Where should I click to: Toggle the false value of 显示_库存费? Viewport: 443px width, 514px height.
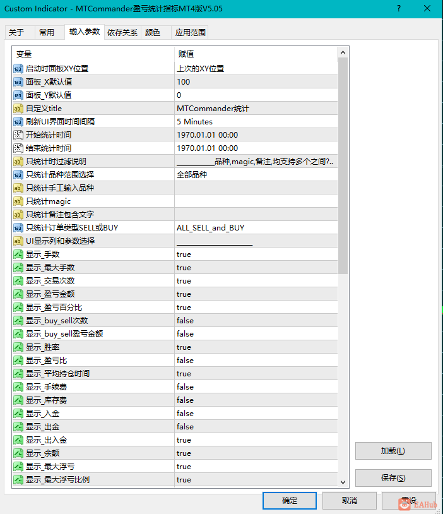pos(256,400)
